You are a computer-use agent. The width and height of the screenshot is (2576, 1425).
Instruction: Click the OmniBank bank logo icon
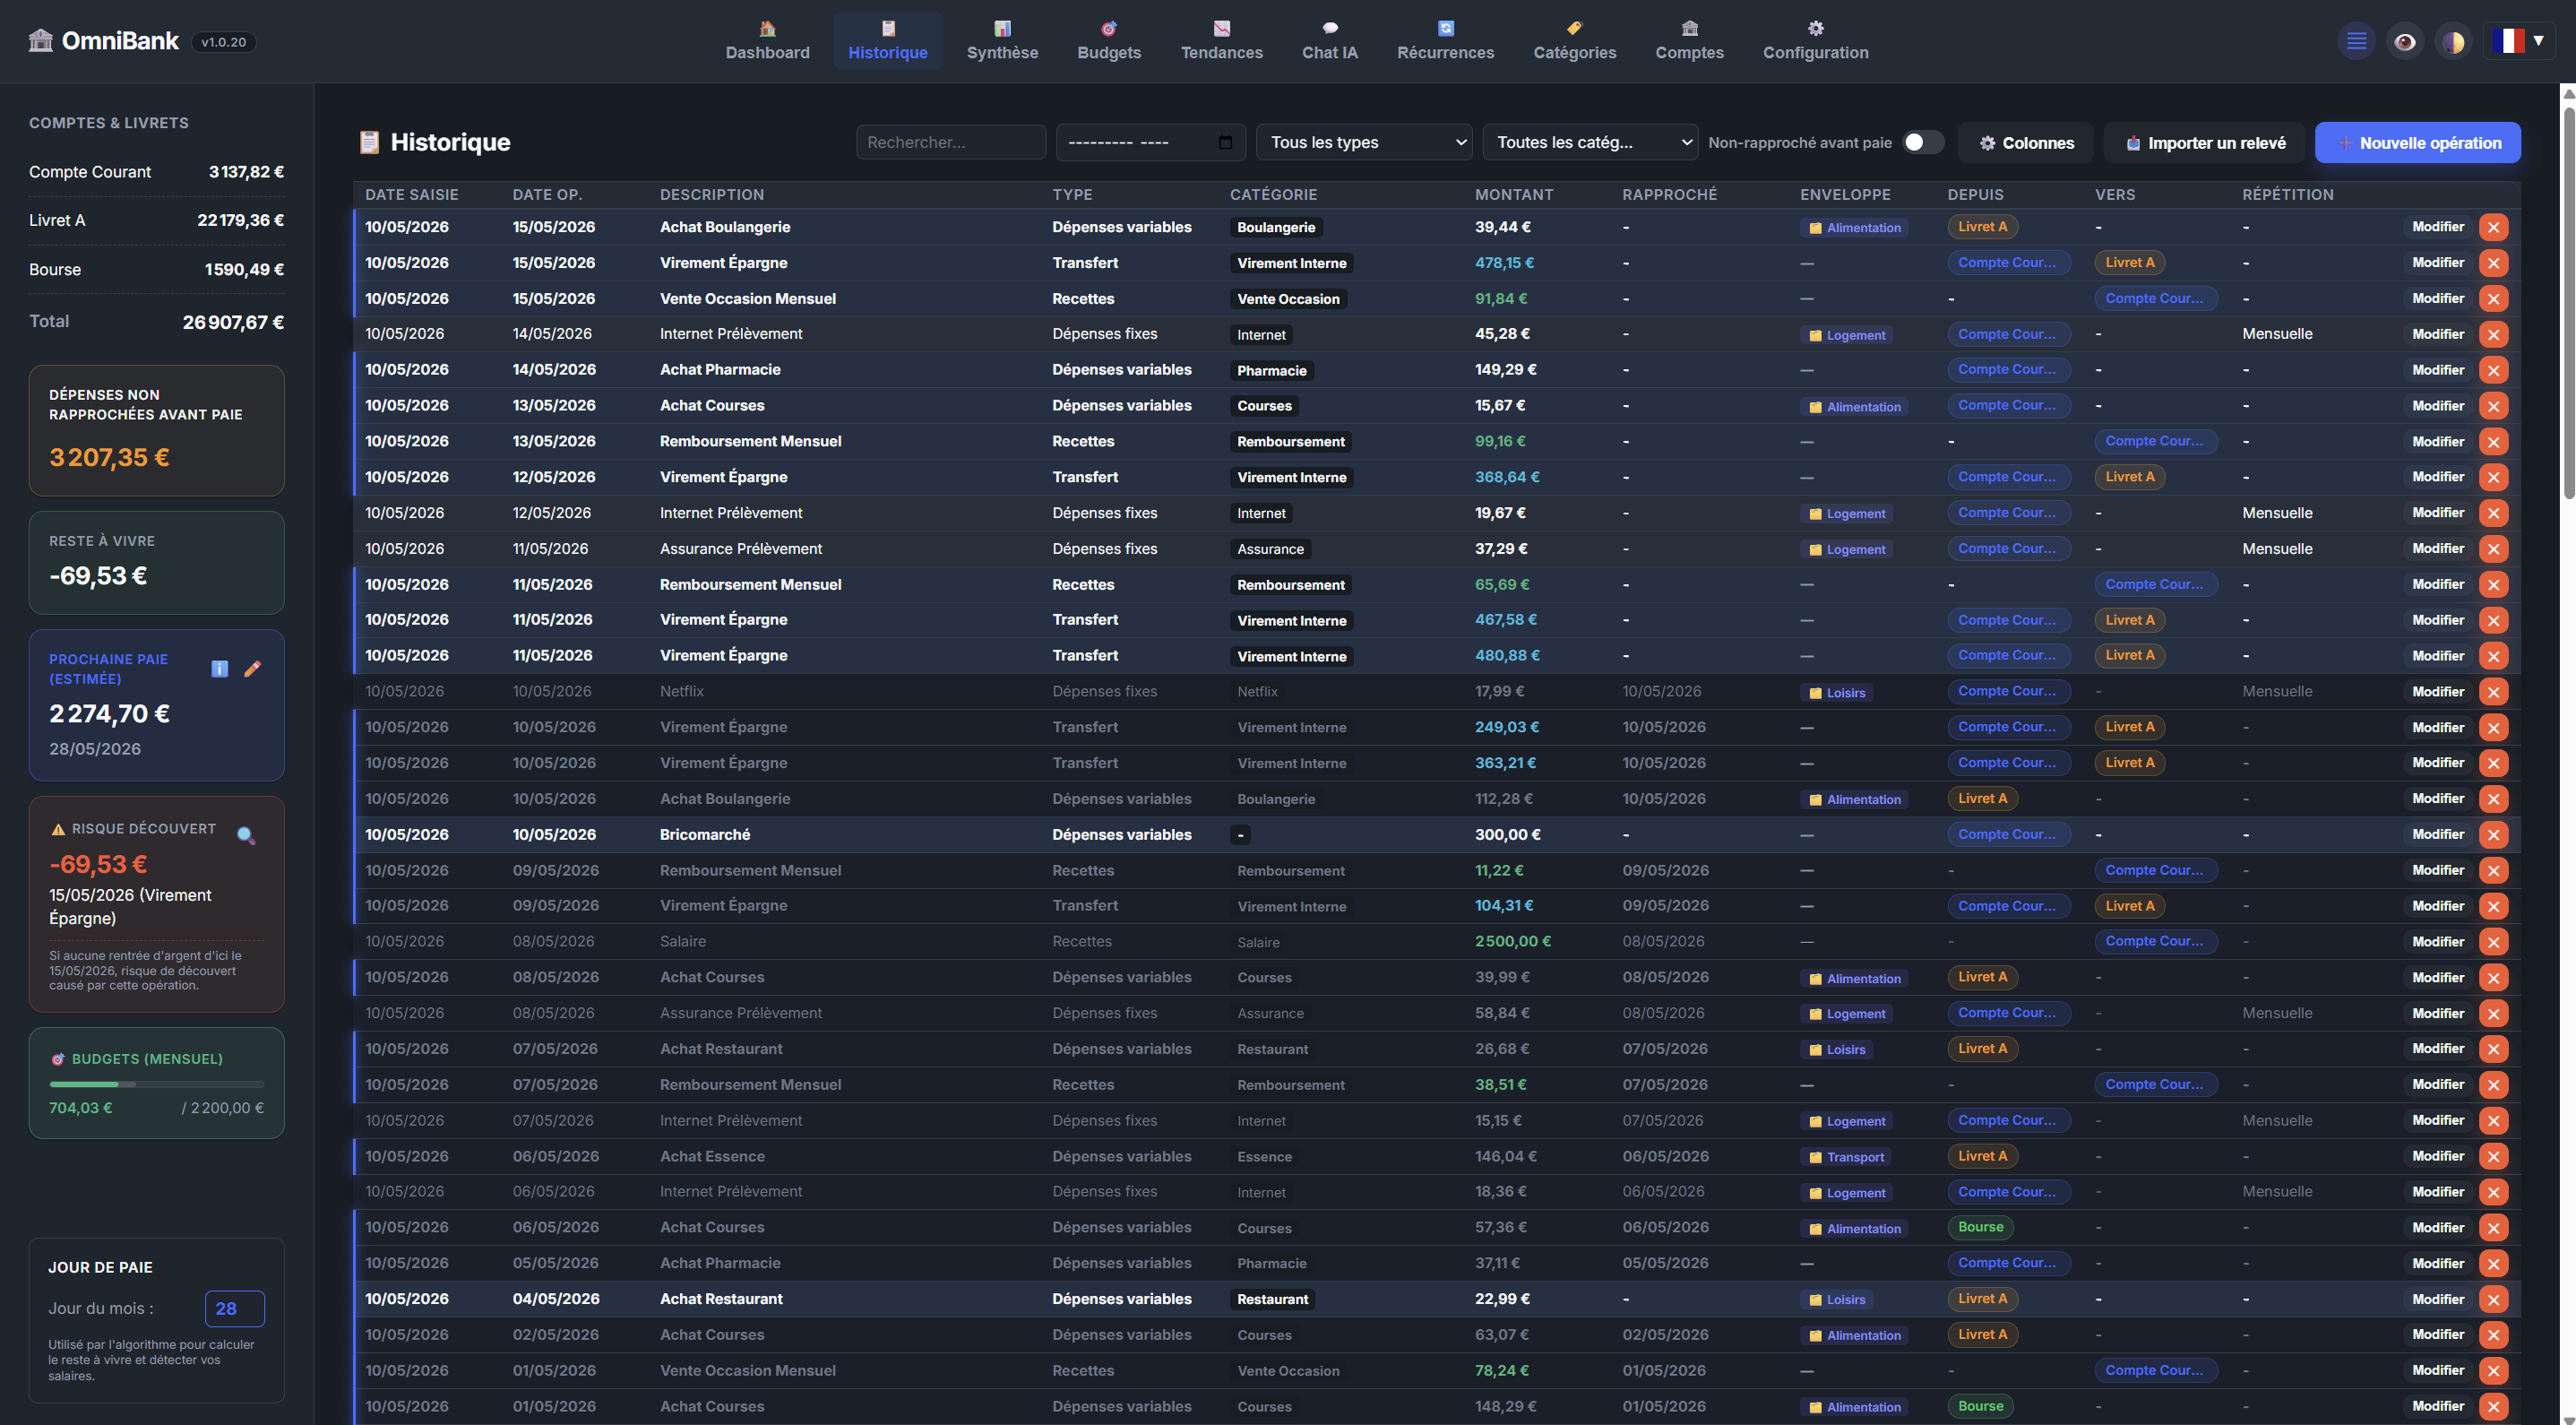[40, 41]
